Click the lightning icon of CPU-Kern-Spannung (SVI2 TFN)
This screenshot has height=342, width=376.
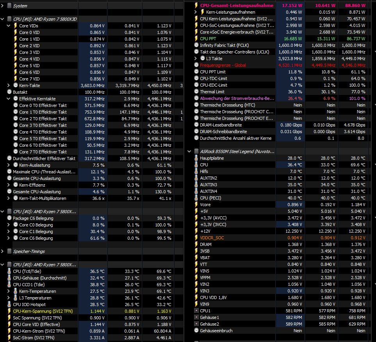point(9,311)
